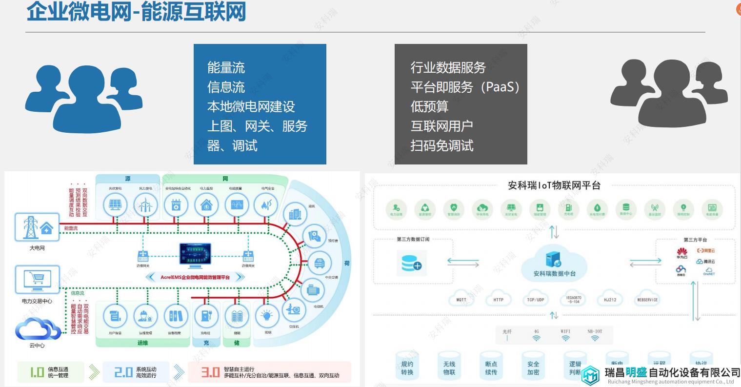The width and height of the screenshot is (741, 387).
Task: Select the MQTT protocol cloud
Action: click(461, 300)
